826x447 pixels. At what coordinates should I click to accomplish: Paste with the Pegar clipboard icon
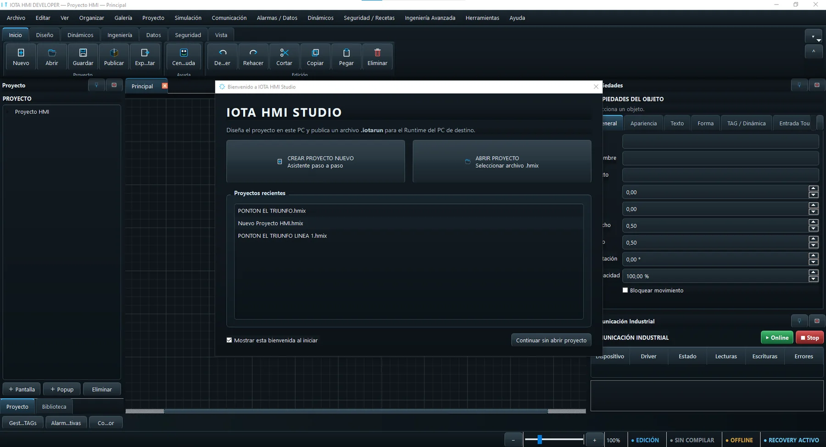point(346,57)
